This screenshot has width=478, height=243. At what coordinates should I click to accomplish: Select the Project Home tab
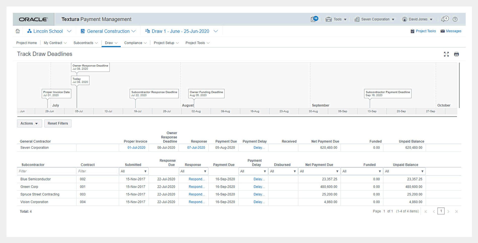point(26,43)
